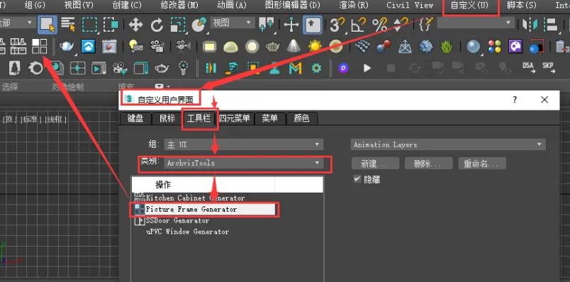Open the 组 主 UI dropdown

tap(244, 145)
